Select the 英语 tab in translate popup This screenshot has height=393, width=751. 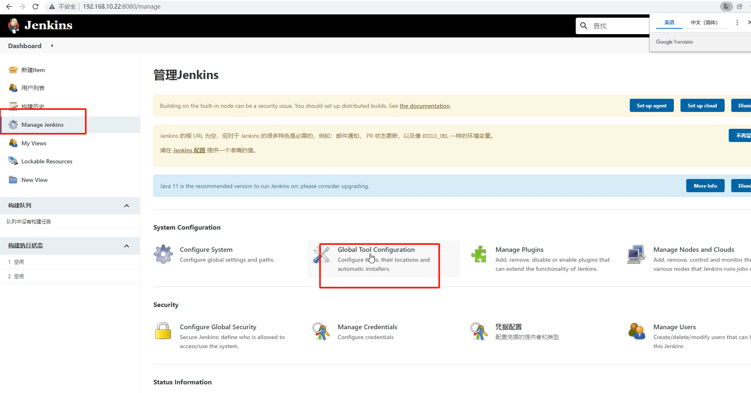pyautogui.click(x=669, y=23)
